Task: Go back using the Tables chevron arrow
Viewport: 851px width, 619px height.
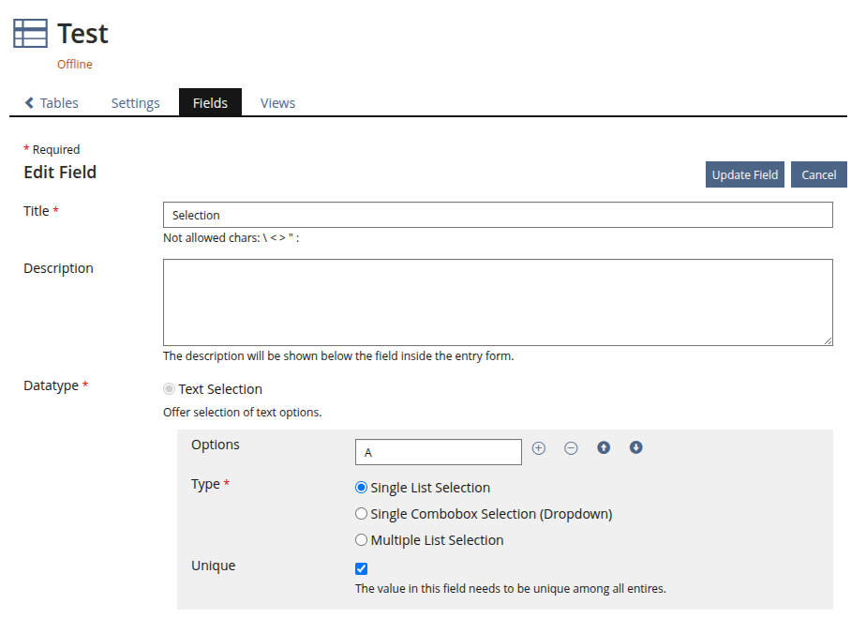Action: click(30, 103)
